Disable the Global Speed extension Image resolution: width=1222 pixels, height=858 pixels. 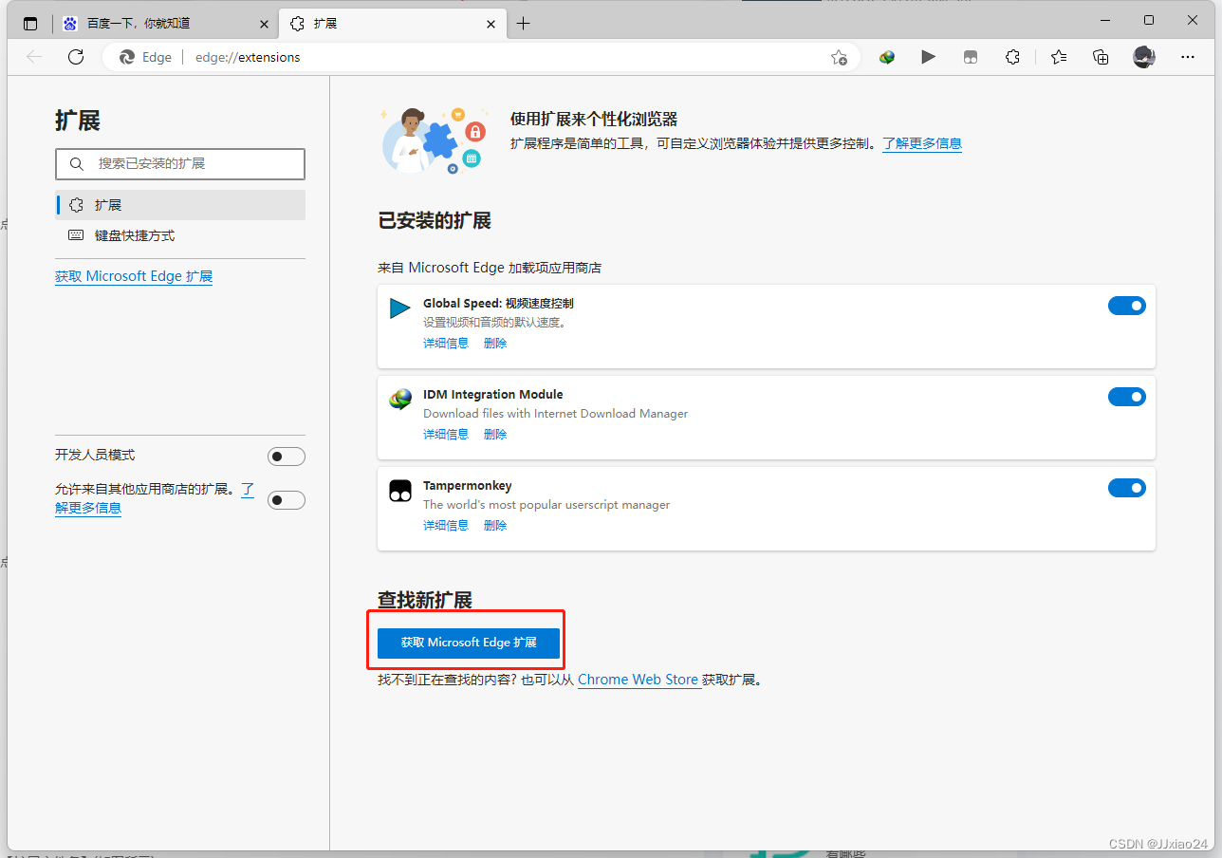pos(1127,306)
